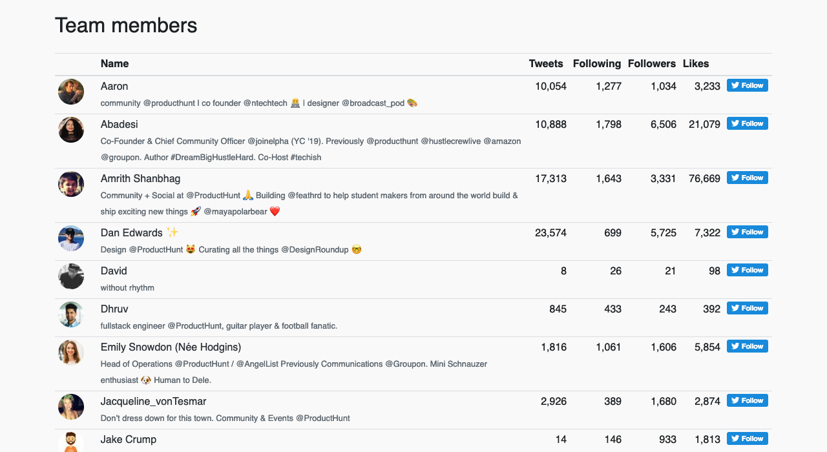Click Amrith Shanbhag's name in the table
The height and width of the screenshot is (452, 827).
point(140,178)
